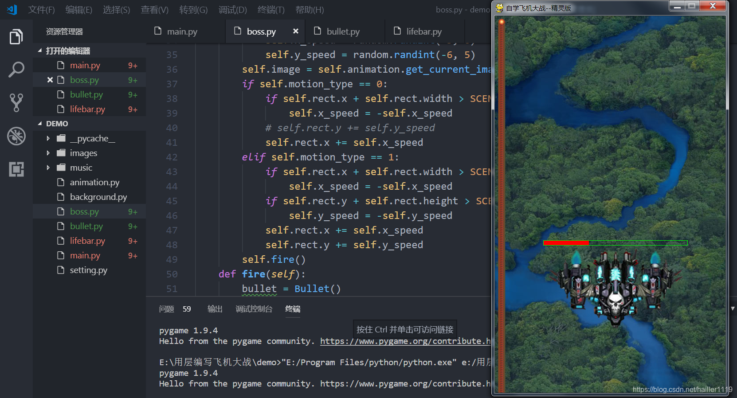Viewport: 737px width, 398px height.
Task: Click file icon on bullet.py tab
Action: click(x=318, y=31)
